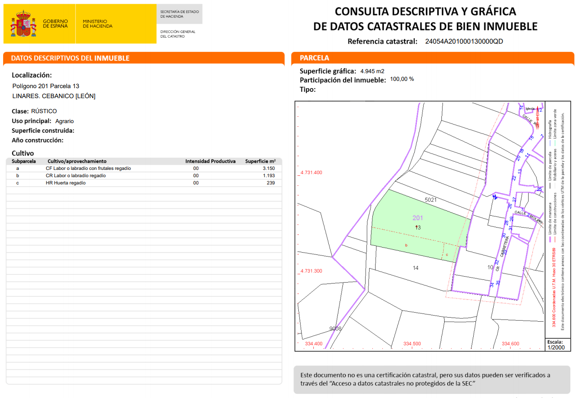579x398 pixels.
Task: Click the red subparcel 'c' label on map
Action: 447,255
